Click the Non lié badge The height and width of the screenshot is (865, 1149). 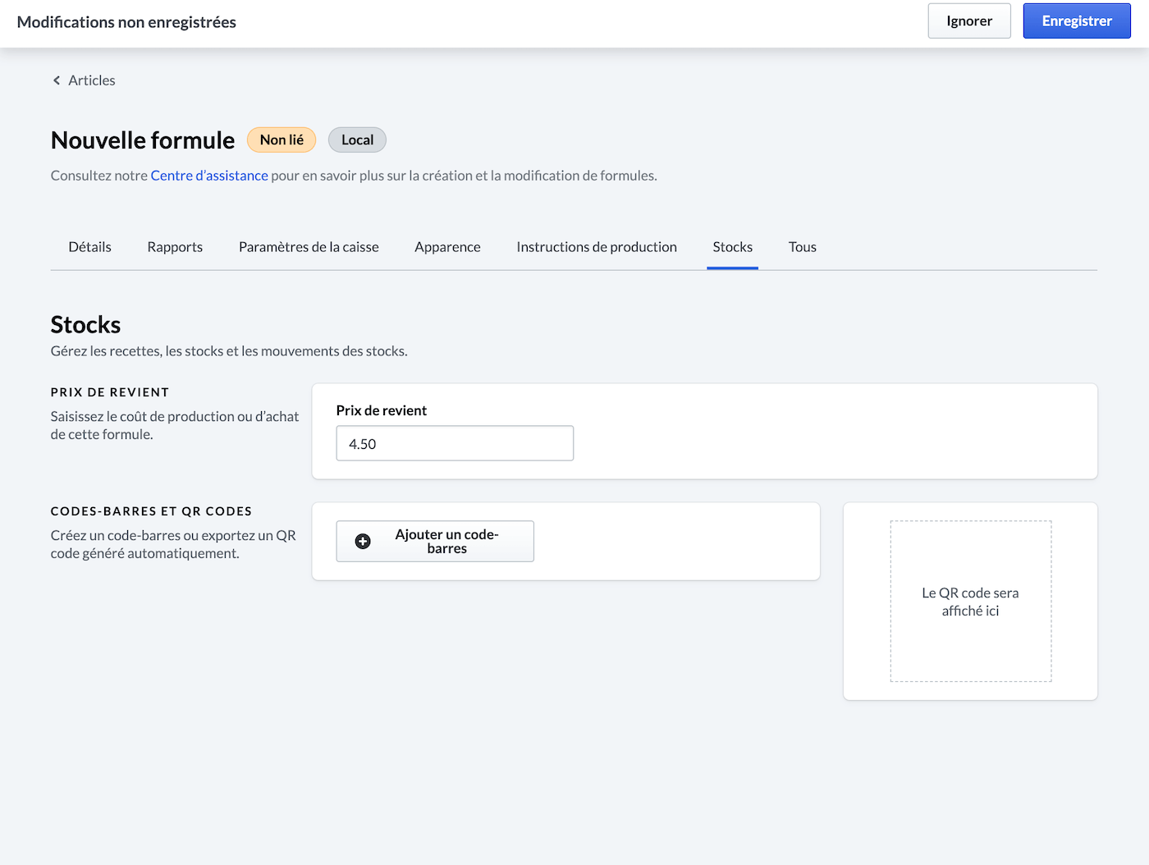[x=282, y=140]
